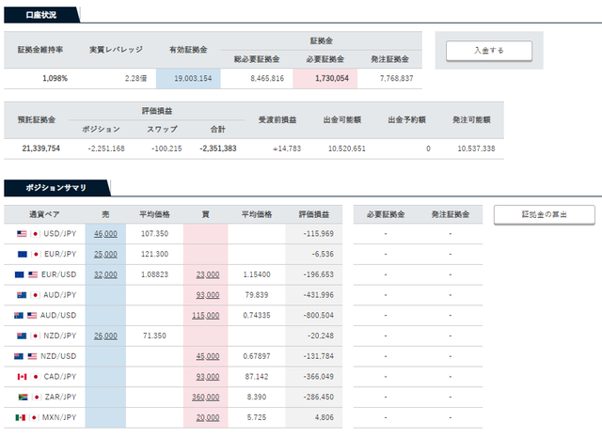Click the Japan flag in CAD/JPY row
The image size is (602, 437).
36,377
